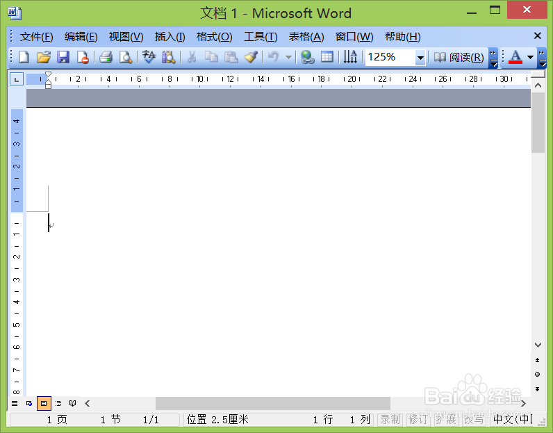Apply the red font color button

pyautogui.click(x=515, y=57)
